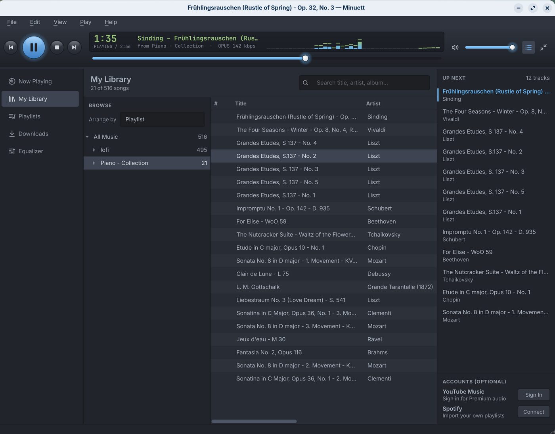Play For Elise from Up Next queue
This screenshot has height=434, width=555.
(x=496, y=256)
